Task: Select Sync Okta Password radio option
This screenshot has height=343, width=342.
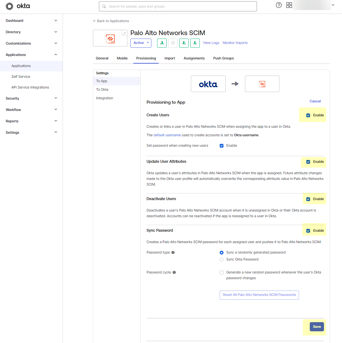Action: point(222,260)
